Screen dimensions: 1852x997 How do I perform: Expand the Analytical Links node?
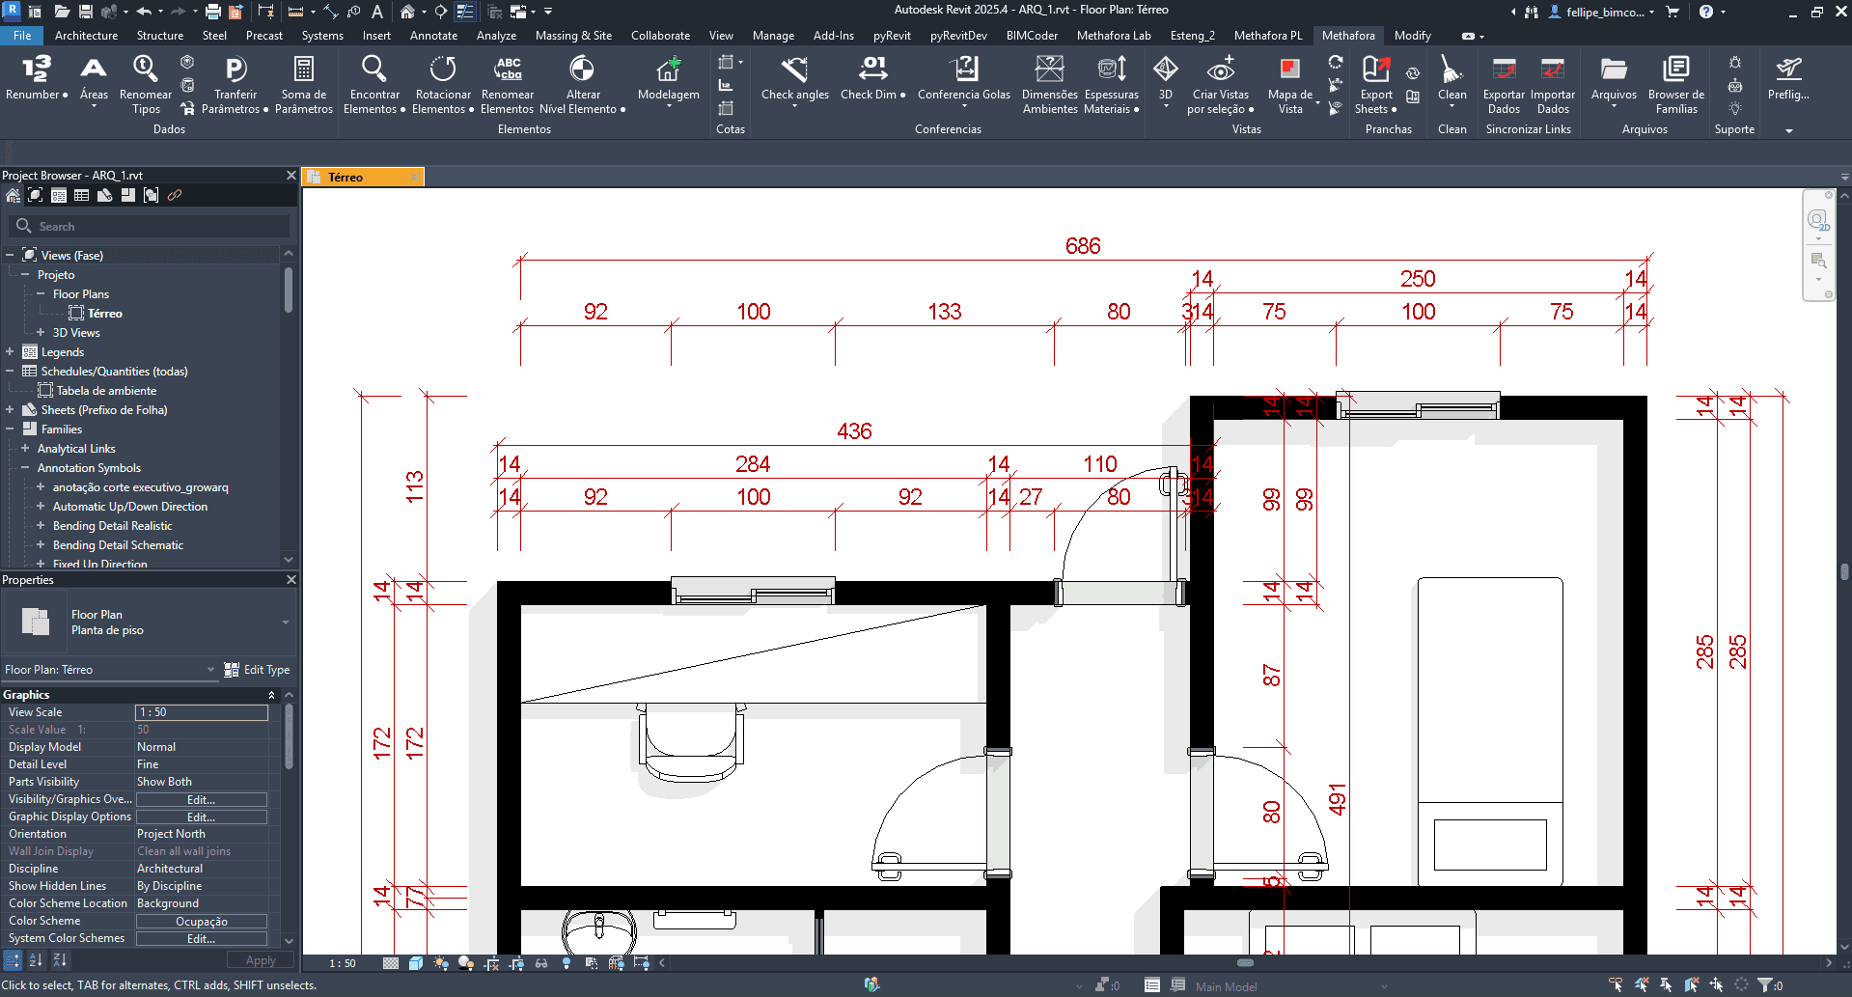tap(25, 449)
